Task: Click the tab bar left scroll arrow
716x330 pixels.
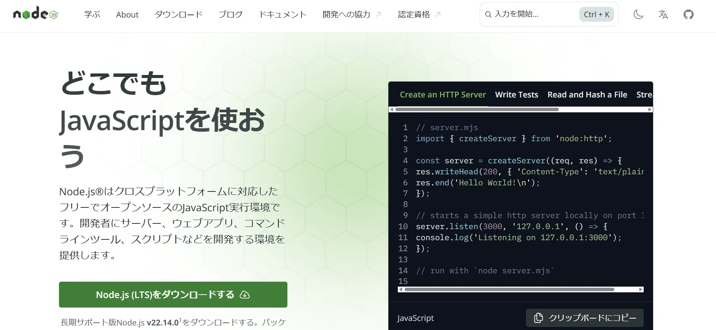Action: (x=391, y=110)
